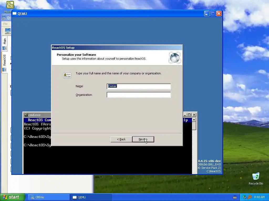Screen dimensions: 269x201
Task: Select the ReactOS vertical tab in QtEmu
Action: [5, 63]
